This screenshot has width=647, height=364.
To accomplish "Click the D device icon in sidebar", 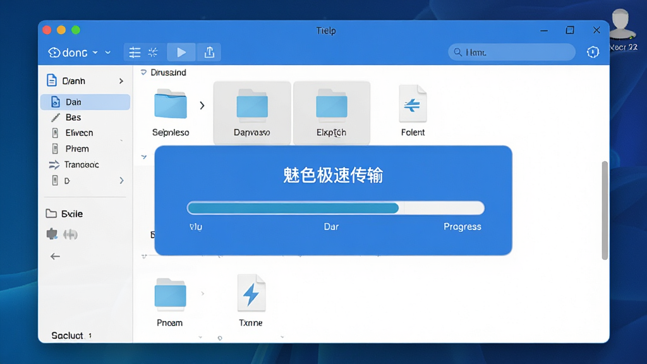I will (x=55, y=180).
